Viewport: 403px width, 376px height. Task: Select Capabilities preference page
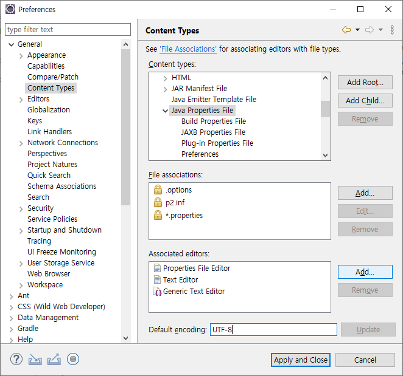pos(46,66)
